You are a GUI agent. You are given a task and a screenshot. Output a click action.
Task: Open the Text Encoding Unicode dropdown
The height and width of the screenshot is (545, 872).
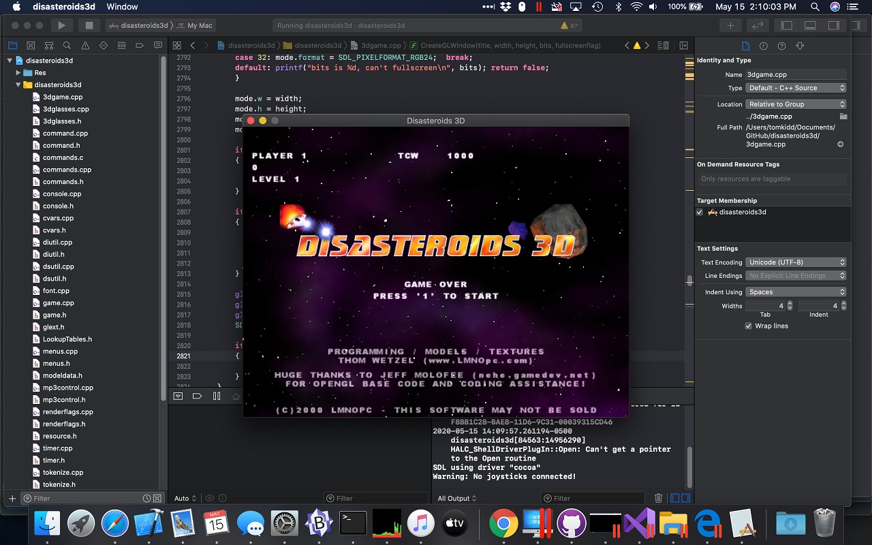[796, 262]
